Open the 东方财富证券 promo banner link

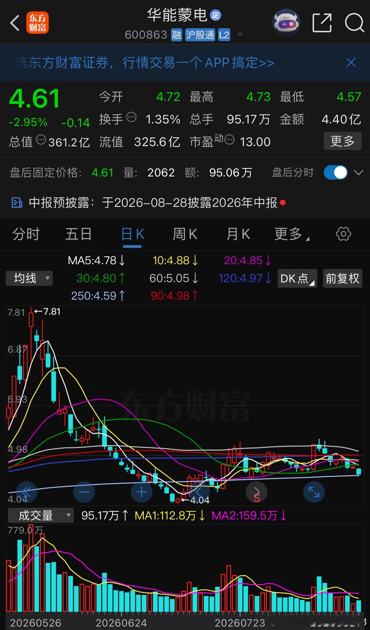[145, 63]
